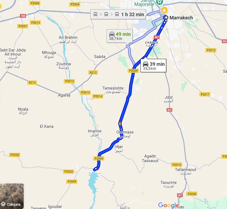227x209 pixels.
Task: Click the CHRIFIA waypoint dot on route
Action: tap(152, 45)
